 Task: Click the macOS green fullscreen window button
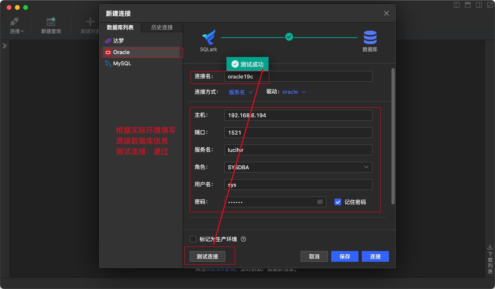pos(26,7)
